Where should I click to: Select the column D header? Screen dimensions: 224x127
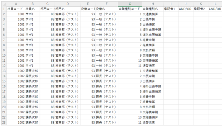pos(67,3)
